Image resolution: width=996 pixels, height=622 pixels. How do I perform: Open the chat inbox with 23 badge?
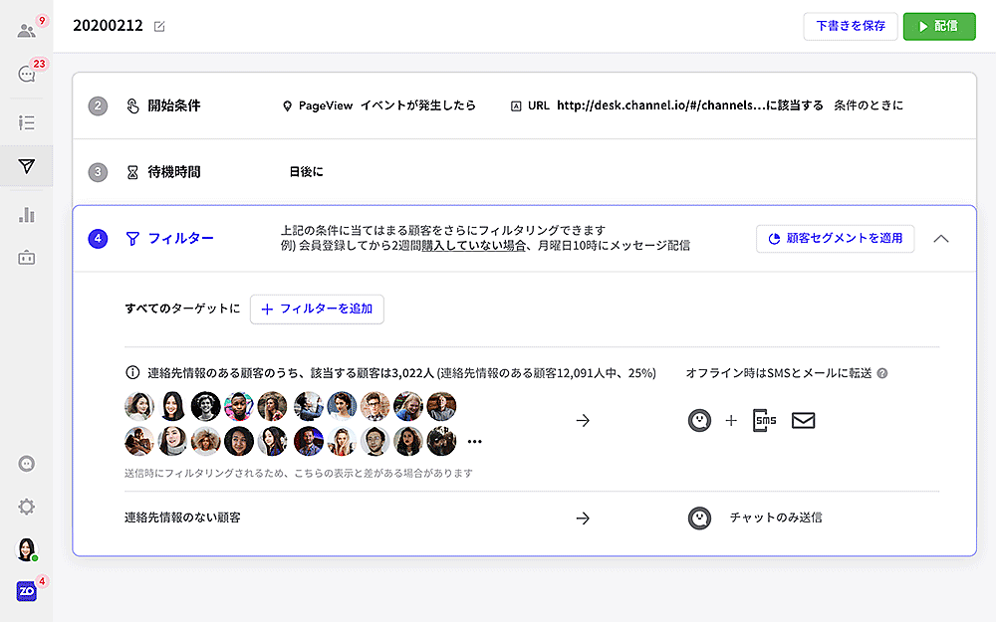27,74
